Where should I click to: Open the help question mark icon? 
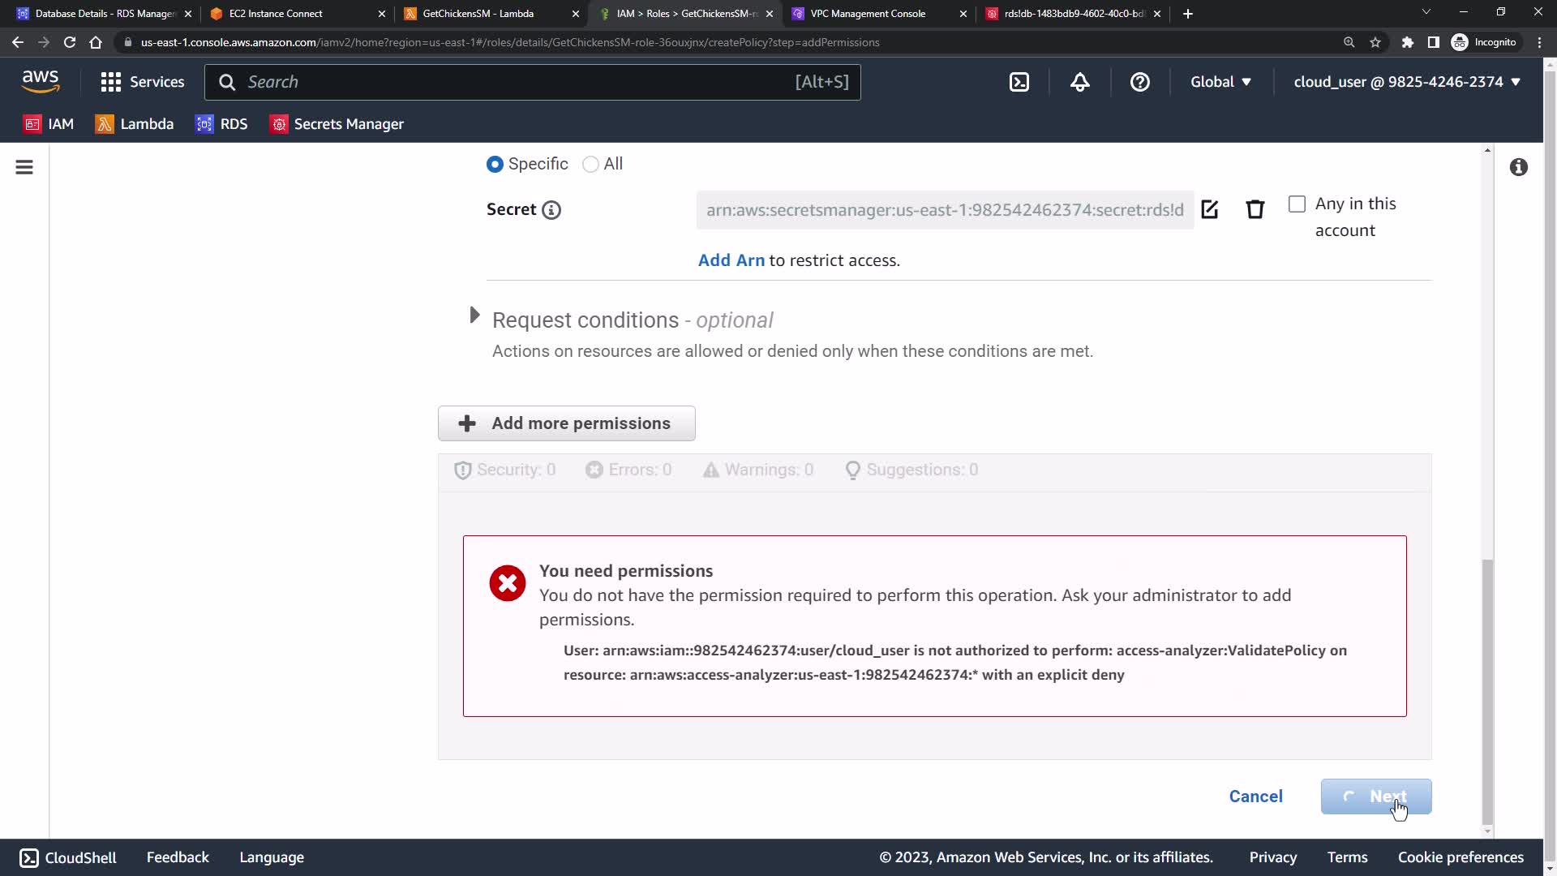[x=1139, y=82]
